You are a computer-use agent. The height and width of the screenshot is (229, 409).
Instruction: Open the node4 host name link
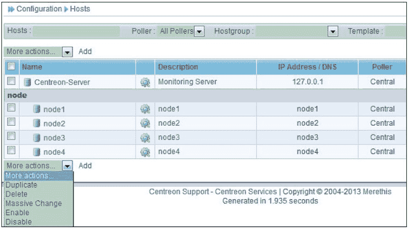54,152
